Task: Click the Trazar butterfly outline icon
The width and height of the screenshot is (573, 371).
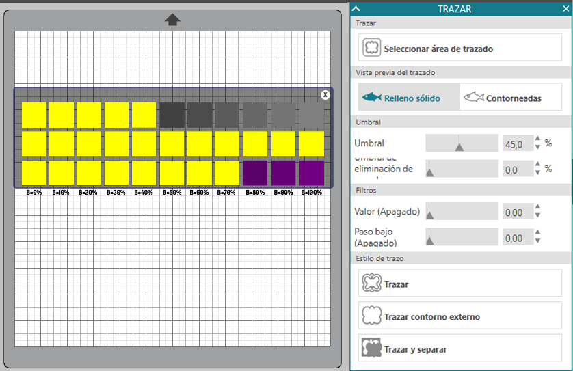Action: point(372,283)
